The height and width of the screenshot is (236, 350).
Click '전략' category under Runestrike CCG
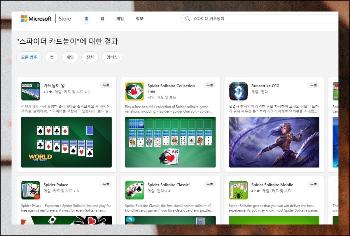264,92
